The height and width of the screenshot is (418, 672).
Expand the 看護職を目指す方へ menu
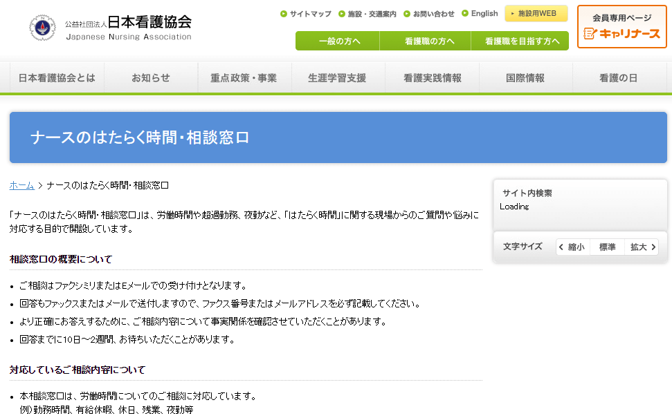524,41
